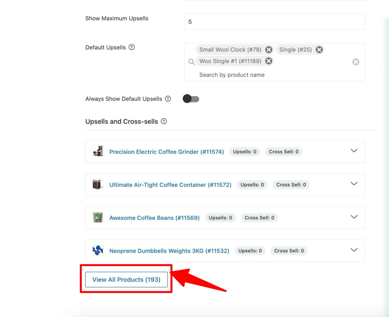Clear all default upsells selections
This screenshot has height=317, width=389.
(356, 62)
